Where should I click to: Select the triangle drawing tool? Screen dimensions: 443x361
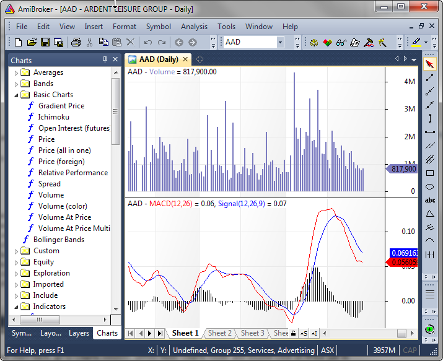pos(430,214)
